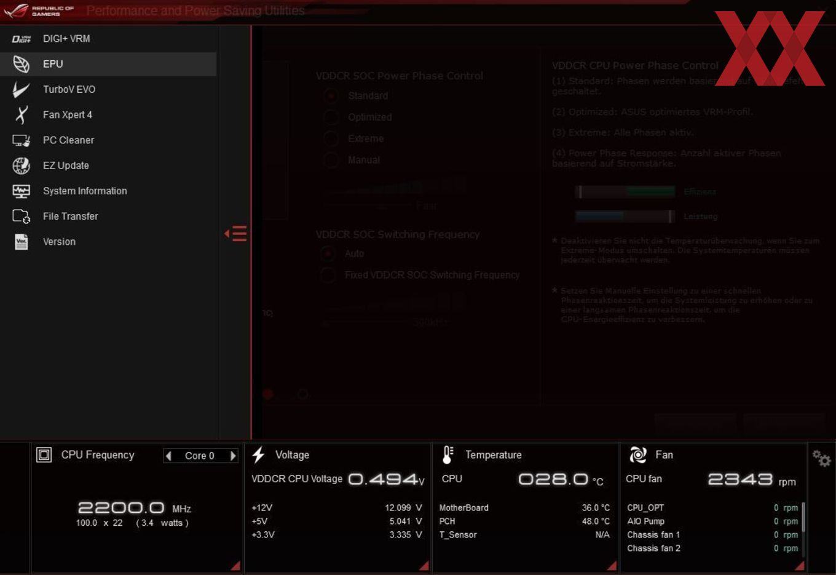Click the Fan panel list scrollbar
Screen dimensions: 836x575
[x=803, y=517]
